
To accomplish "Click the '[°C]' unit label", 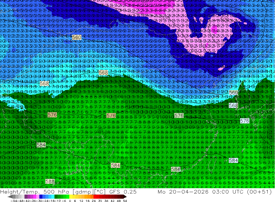I will click(x=100, y=192).
